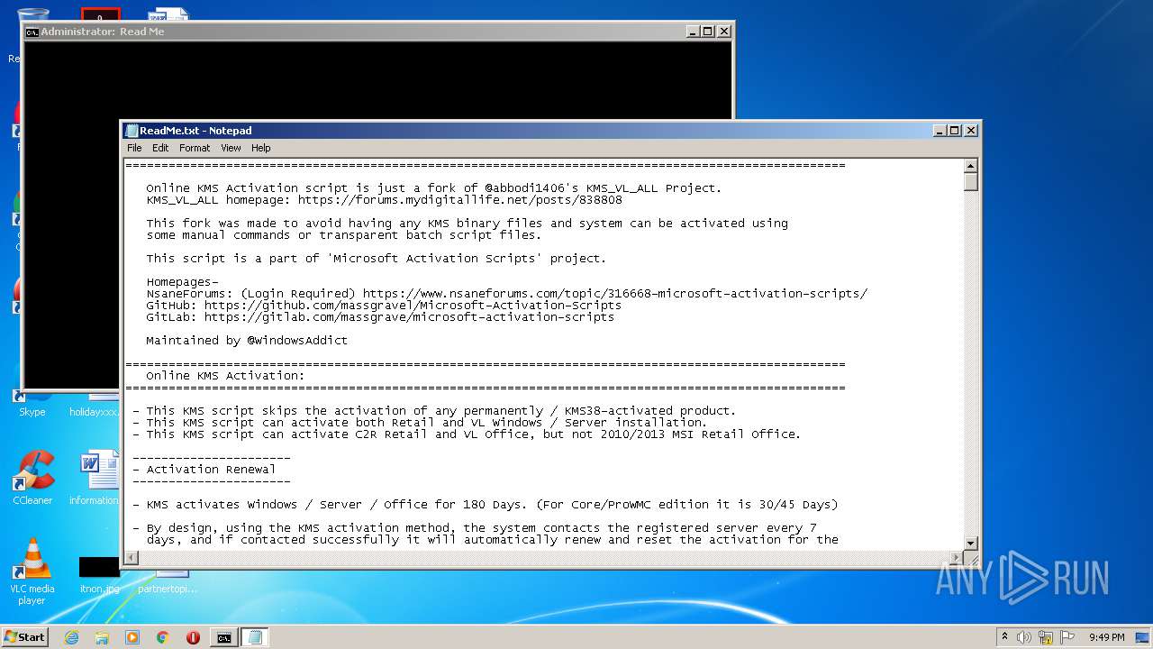Click the Administrator: Read Me console icon
This screenshot has height=649, width=1153.
[32, 32]
